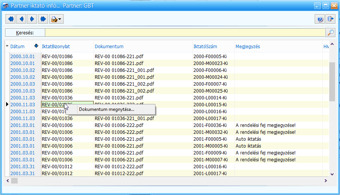Viewport: 340px width, 195px height.
Task: Sort by IktatBizonylat column header
Action: (x=56, y=46)
